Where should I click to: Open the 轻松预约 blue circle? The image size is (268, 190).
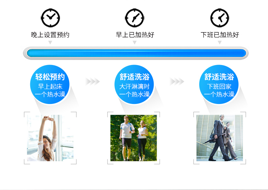coord(50,84)
